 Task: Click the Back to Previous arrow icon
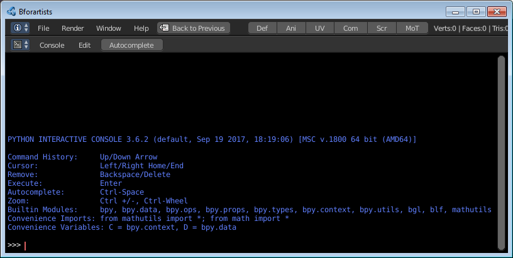pyautogui.click(x=164, y=28)
